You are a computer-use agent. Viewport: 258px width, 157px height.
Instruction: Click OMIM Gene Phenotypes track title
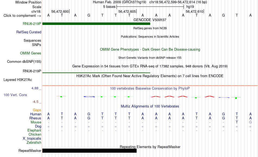tap(150, 49)
